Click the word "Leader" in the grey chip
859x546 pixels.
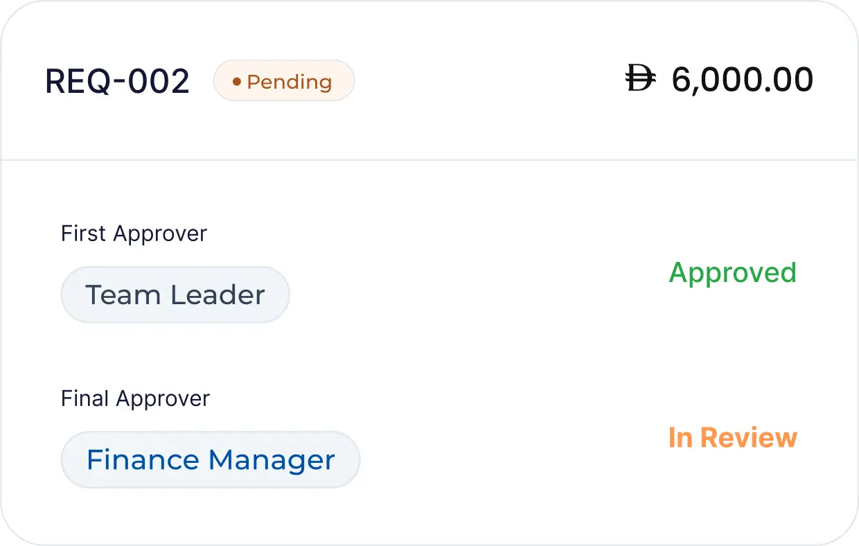[218, 294]
